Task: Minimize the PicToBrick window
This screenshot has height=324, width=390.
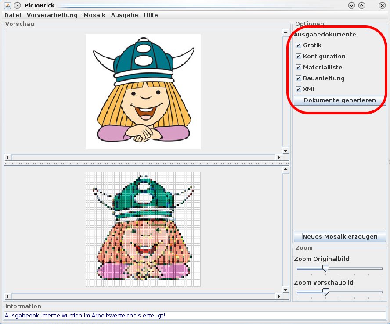Action: pyautogui.click(x=351, y=5)
